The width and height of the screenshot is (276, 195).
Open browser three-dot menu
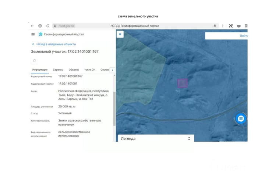pos(223,26)
